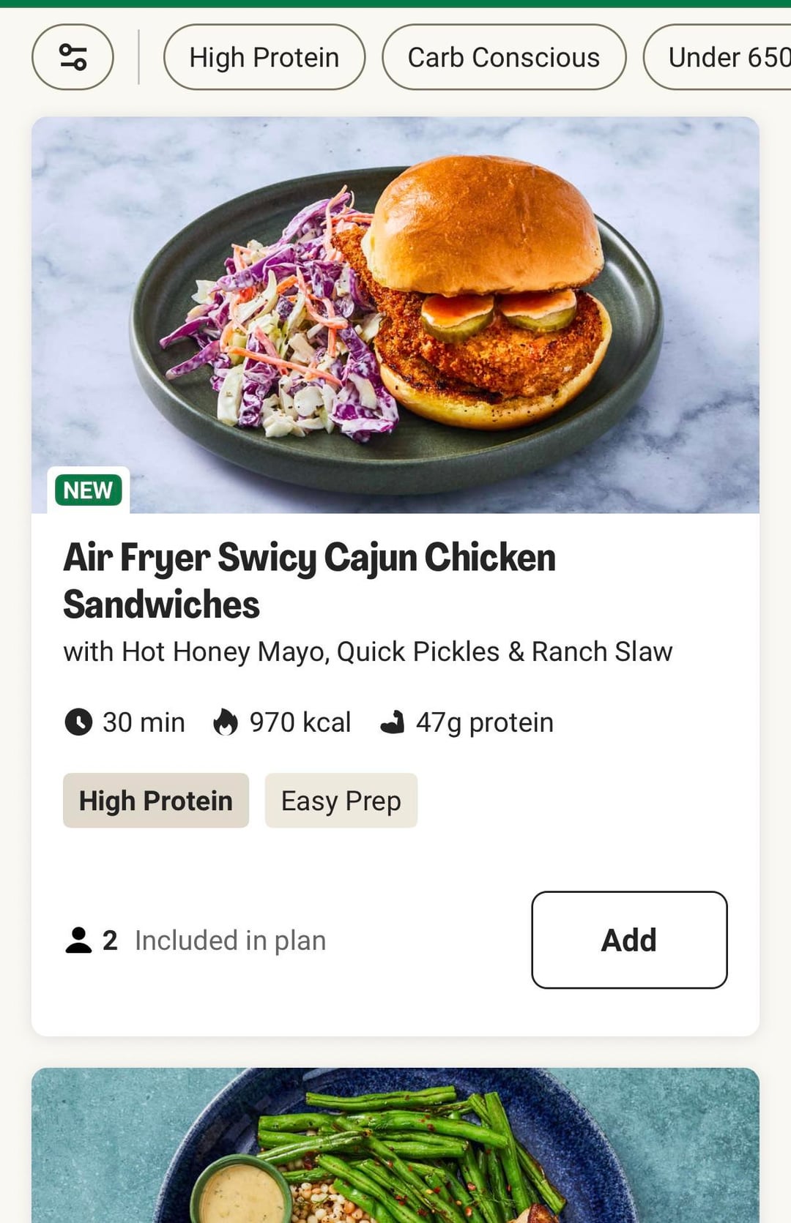The width and height of the screenshot is (791, 1223).
Task: Toggle the Carb Conscious filter chip
Action: coord(503,57)
